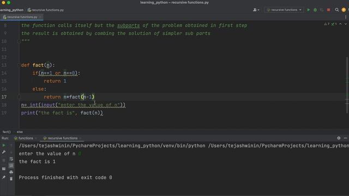Click the fold marker on line 17
Viewport: 349px width, 196px height.
click(x=19, y=97)
